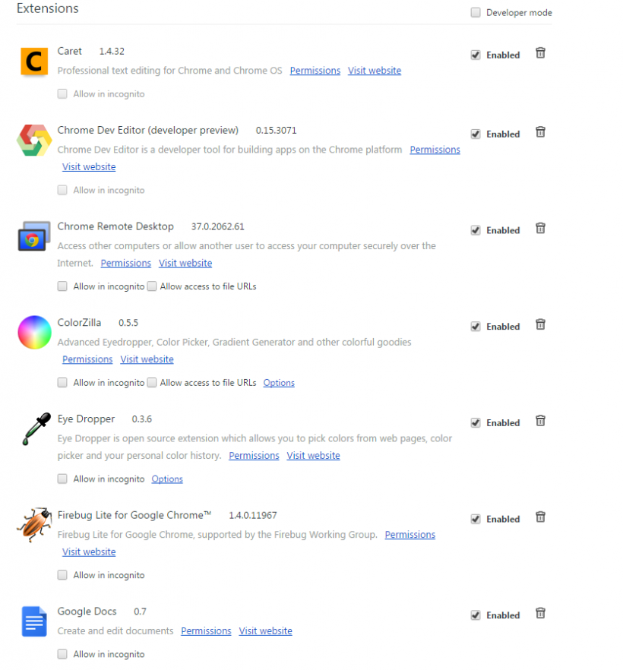Image resolution: width=623 pixels, height=670 pixels.
Task: Enable Developer mode checkbox
Action: (476, 12)
